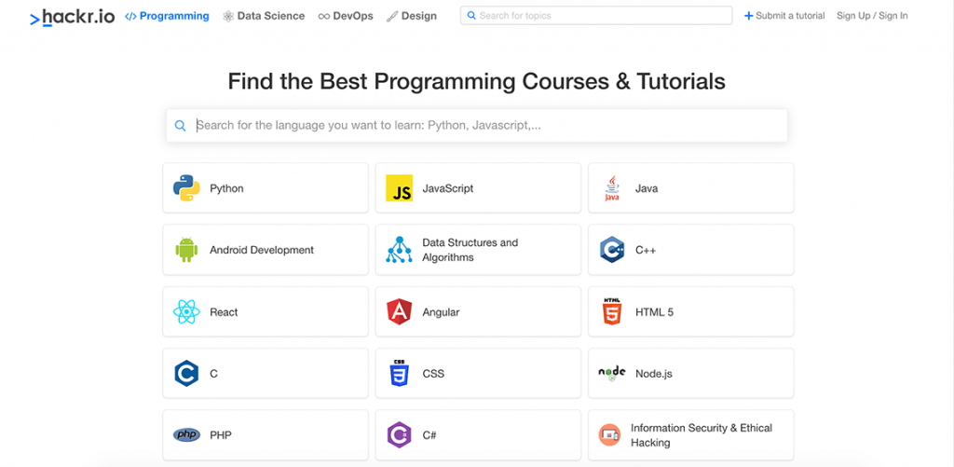Select the C++ topic card
The height and width of the screenshot is (467, 954).
point(690,250)
